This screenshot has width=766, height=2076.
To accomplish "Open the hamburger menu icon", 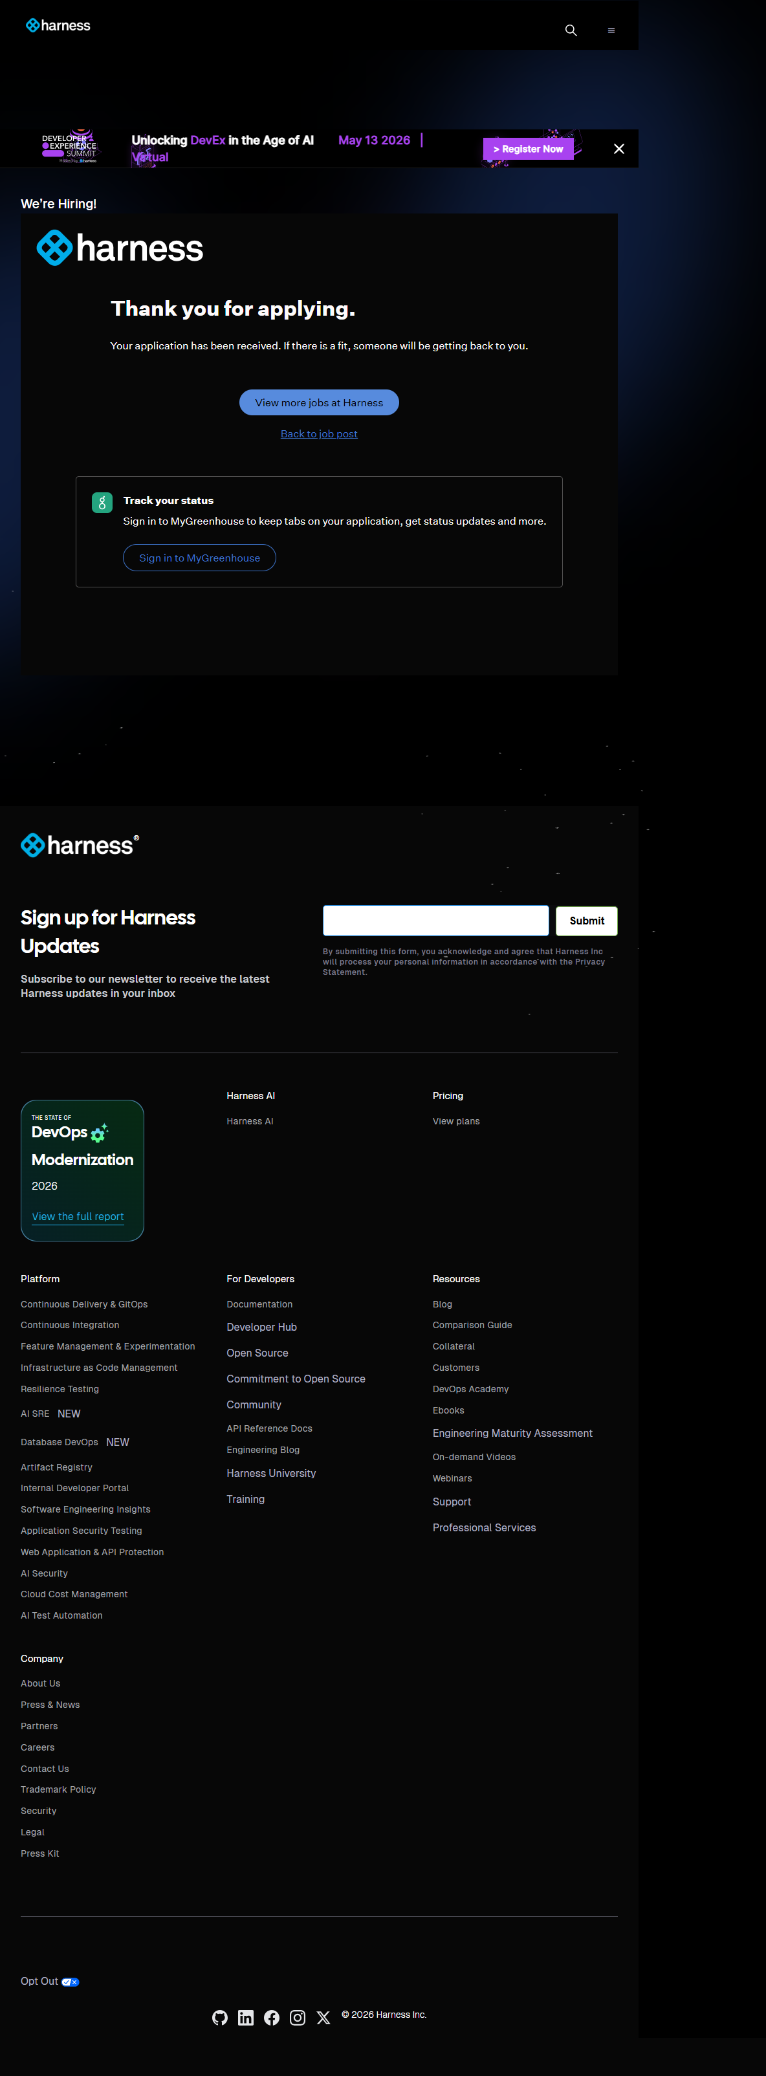I will 611,30.
